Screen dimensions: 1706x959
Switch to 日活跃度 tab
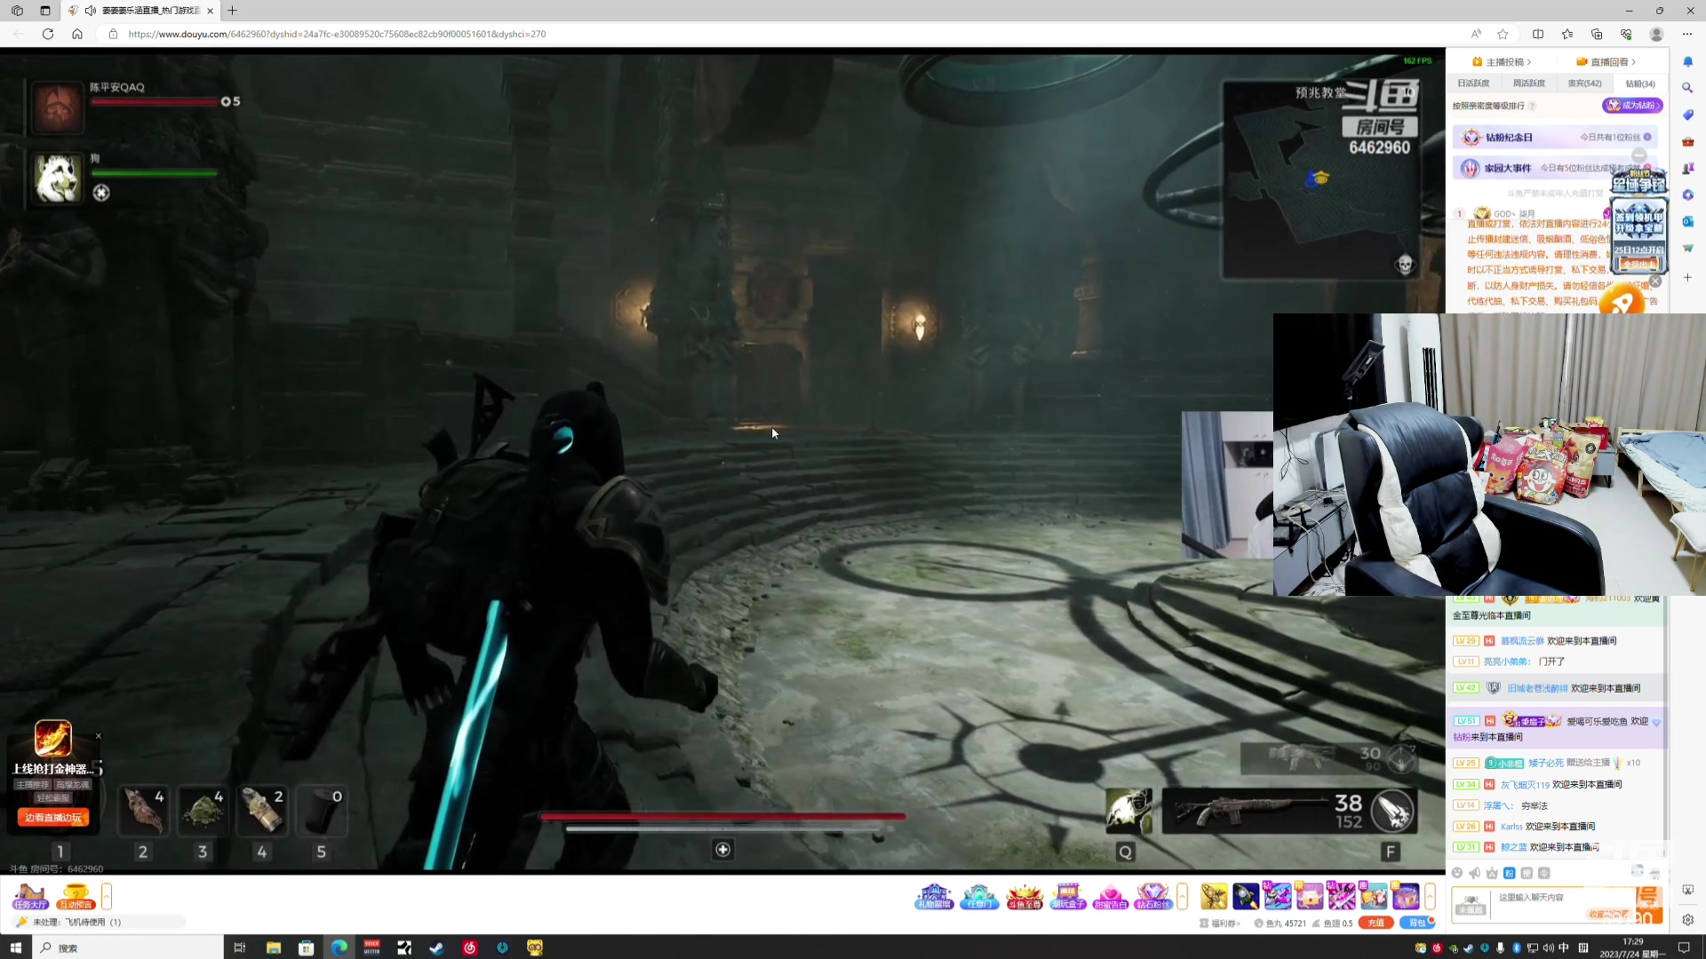pos(1473,83)
